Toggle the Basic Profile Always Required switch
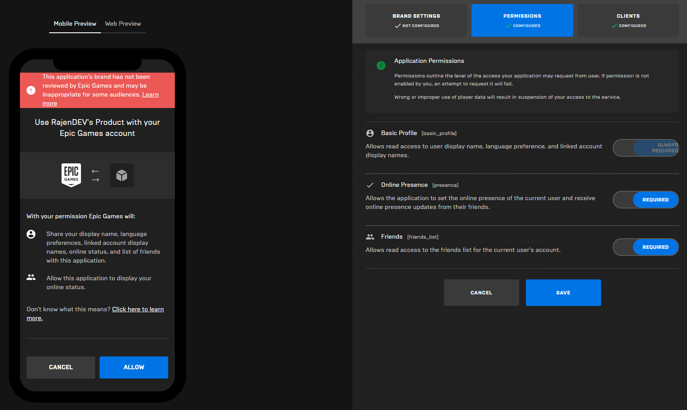The image size is (687, 410). 645,148
